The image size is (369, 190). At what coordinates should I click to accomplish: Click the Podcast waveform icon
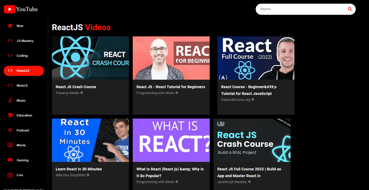[10, 130]
